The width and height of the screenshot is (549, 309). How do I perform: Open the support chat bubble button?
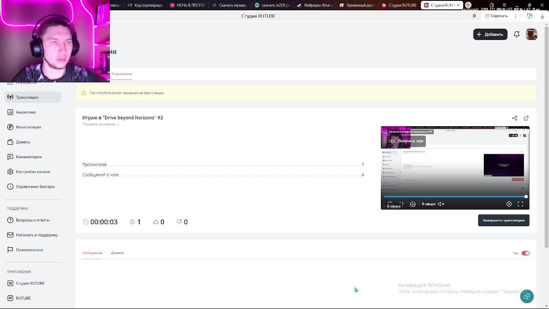pyautogui.click(x=527, y=296)
